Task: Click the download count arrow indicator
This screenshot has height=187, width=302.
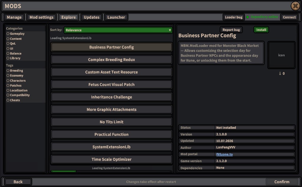Action: (x=280, y=73)
